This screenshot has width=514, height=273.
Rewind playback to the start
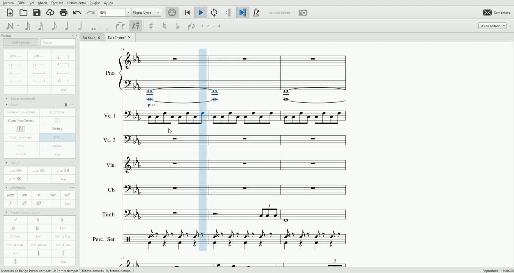pos(187,13)
